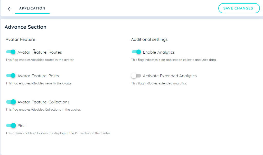Click the Avatar Feature: Routes label
263x155 pixels.
40,52
